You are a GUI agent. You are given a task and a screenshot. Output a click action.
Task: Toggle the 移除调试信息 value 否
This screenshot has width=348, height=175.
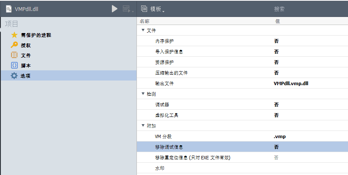pos(276,147)
